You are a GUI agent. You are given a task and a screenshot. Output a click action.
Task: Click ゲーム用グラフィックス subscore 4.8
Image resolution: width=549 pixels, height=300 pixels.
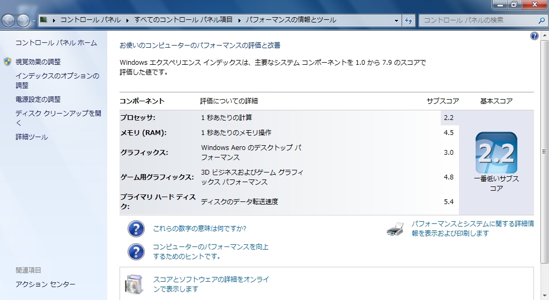(x=449, y=177)
